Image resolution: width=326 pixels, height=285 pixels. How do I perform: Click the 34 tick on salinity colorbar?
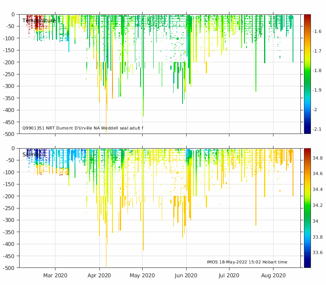316,221
